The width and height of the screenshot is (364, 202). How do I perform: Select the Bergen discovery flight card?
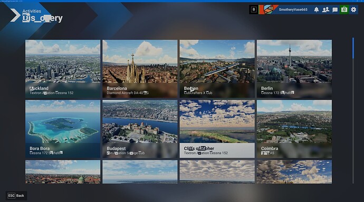click(x=217, y=69)
